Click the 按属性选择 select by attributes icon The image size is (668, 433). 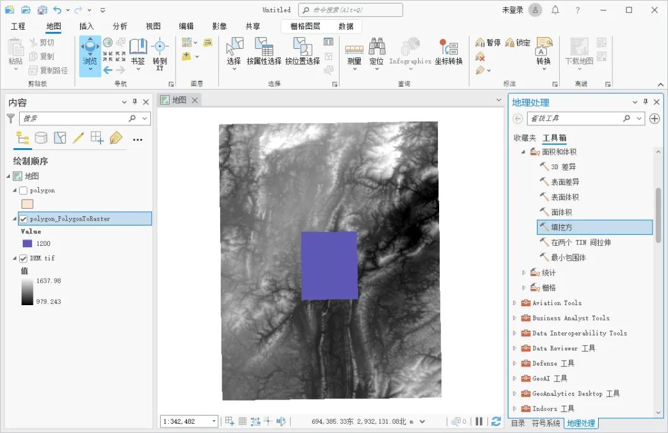(x=263, y=51)
